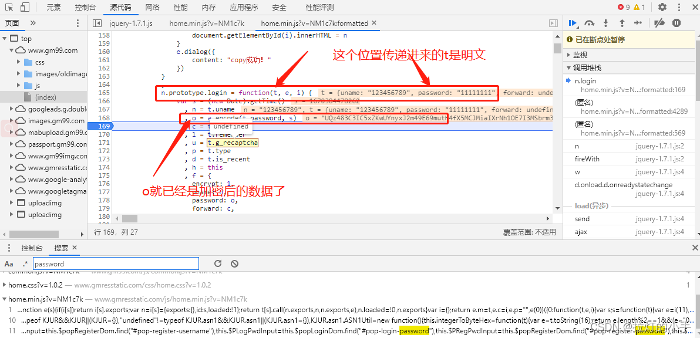Switch to the 网络 network tab
Image resolution: width=700 pixels, height=338 pixels.
click(x=152, y=7)
